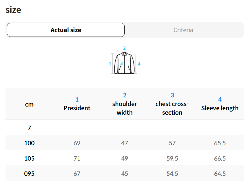
Task: Select the Actual size tab
Action: (x=66, y=30)
